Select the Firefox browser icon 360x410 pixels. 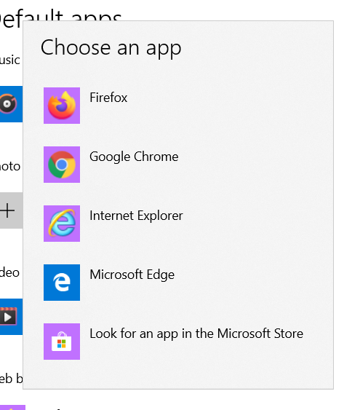[x=62, y=106]
